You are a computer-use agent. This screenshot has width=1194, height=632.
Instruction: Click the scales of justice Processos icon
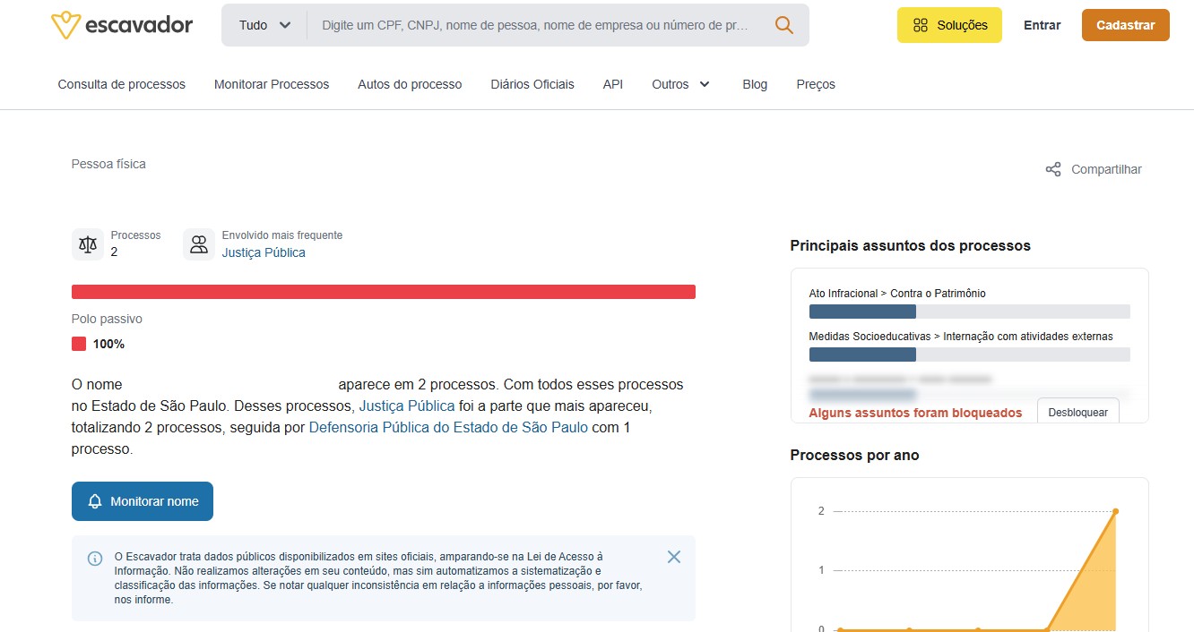pyautogui.click(x=88, y=244)
